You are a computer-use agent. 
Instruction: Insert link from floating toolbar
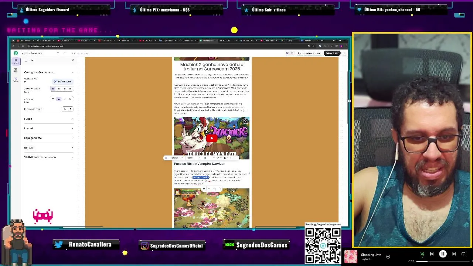(x=231, y=158)
